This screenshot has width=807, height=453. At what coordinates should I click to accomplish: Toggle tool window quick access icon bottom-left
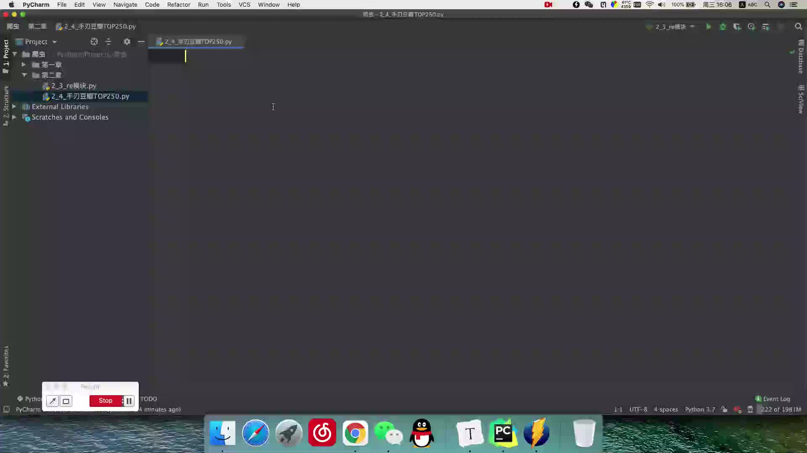pos(6,409)
